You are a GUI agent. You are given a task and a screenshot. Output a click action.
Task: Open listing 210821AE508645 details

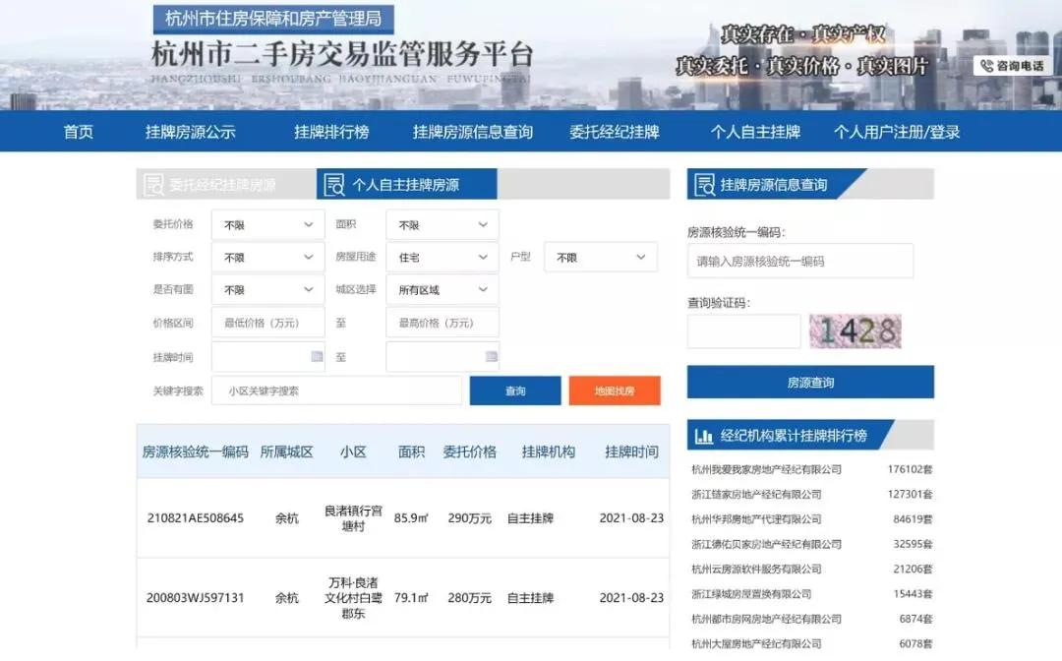point(195,518)
